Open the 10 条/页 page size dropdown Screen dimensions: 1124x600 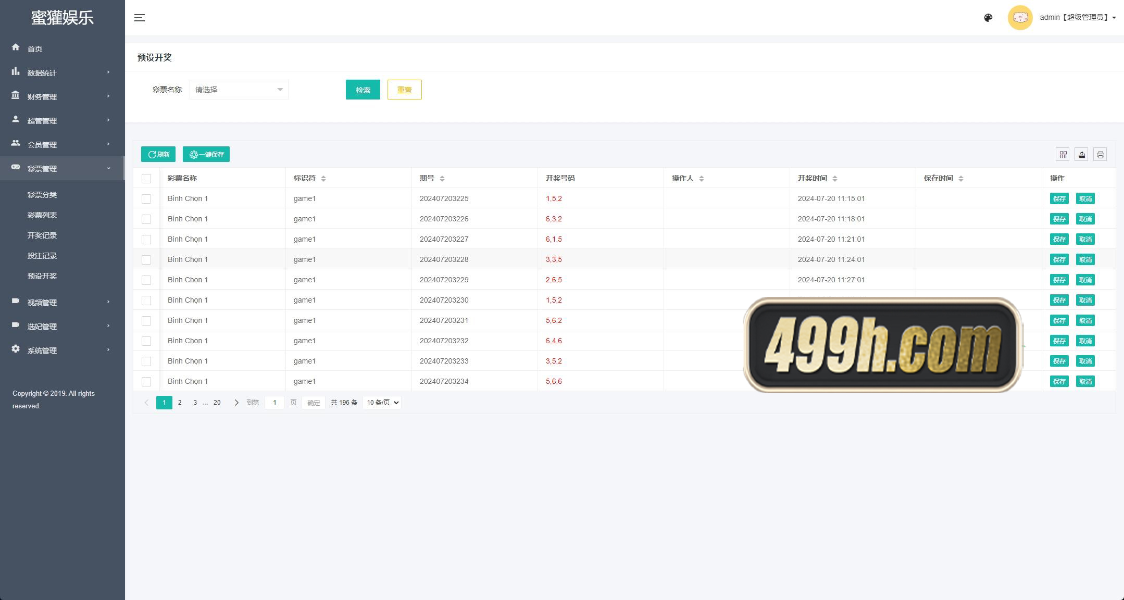(382, 403)
